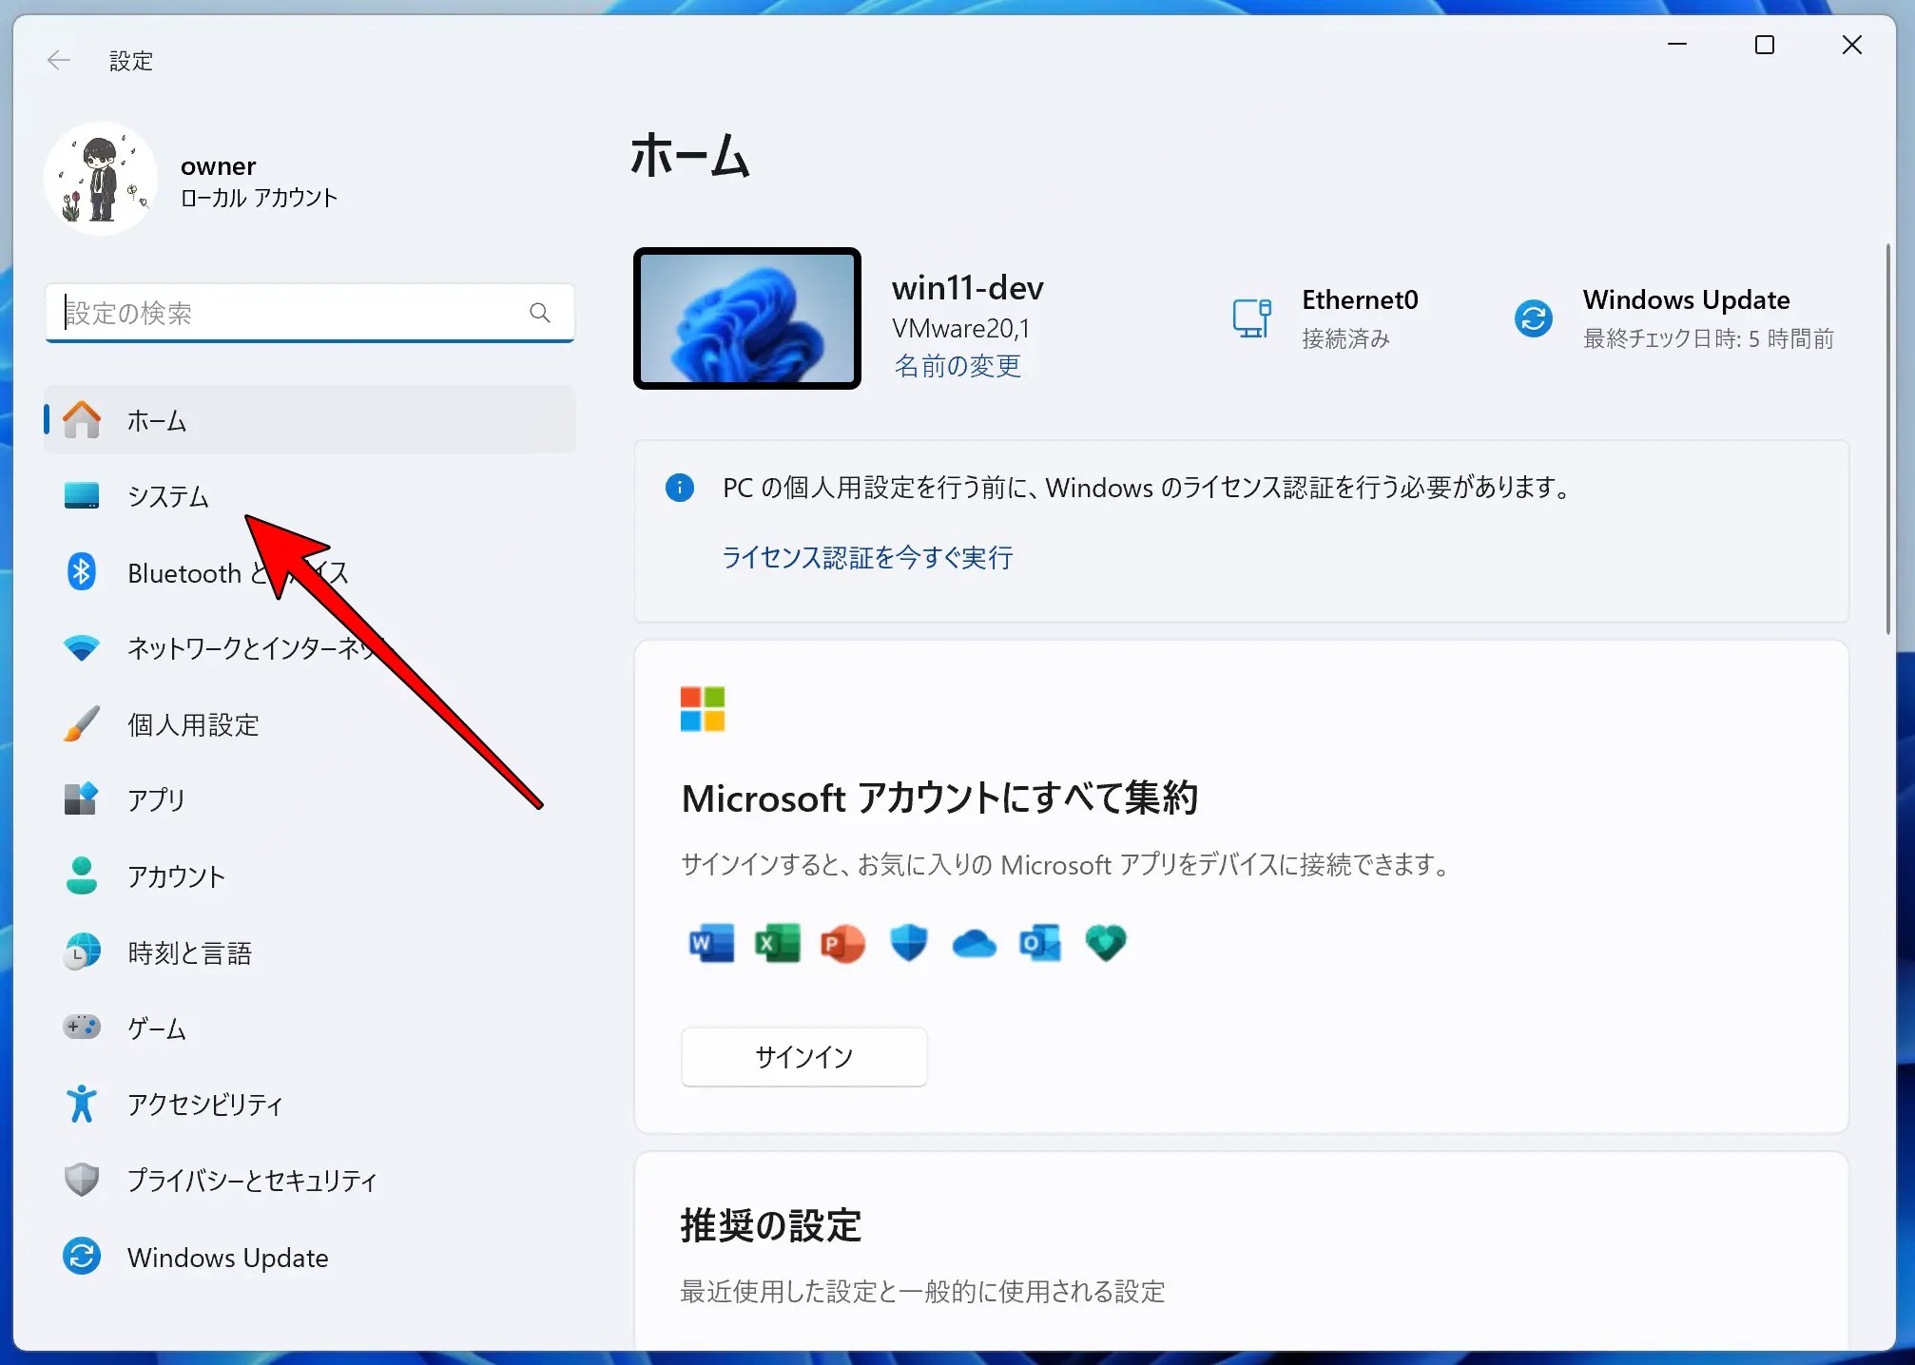This screenshot has width=1915, height=1365.
Task: Open 時刻と言語 globe clock icon
Action: (82, 952)
